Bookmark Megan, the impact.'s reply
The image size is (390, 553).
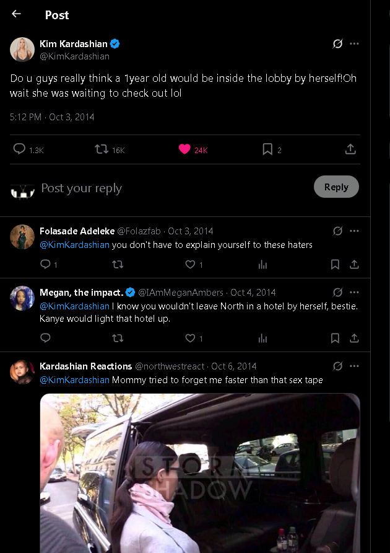335,338
